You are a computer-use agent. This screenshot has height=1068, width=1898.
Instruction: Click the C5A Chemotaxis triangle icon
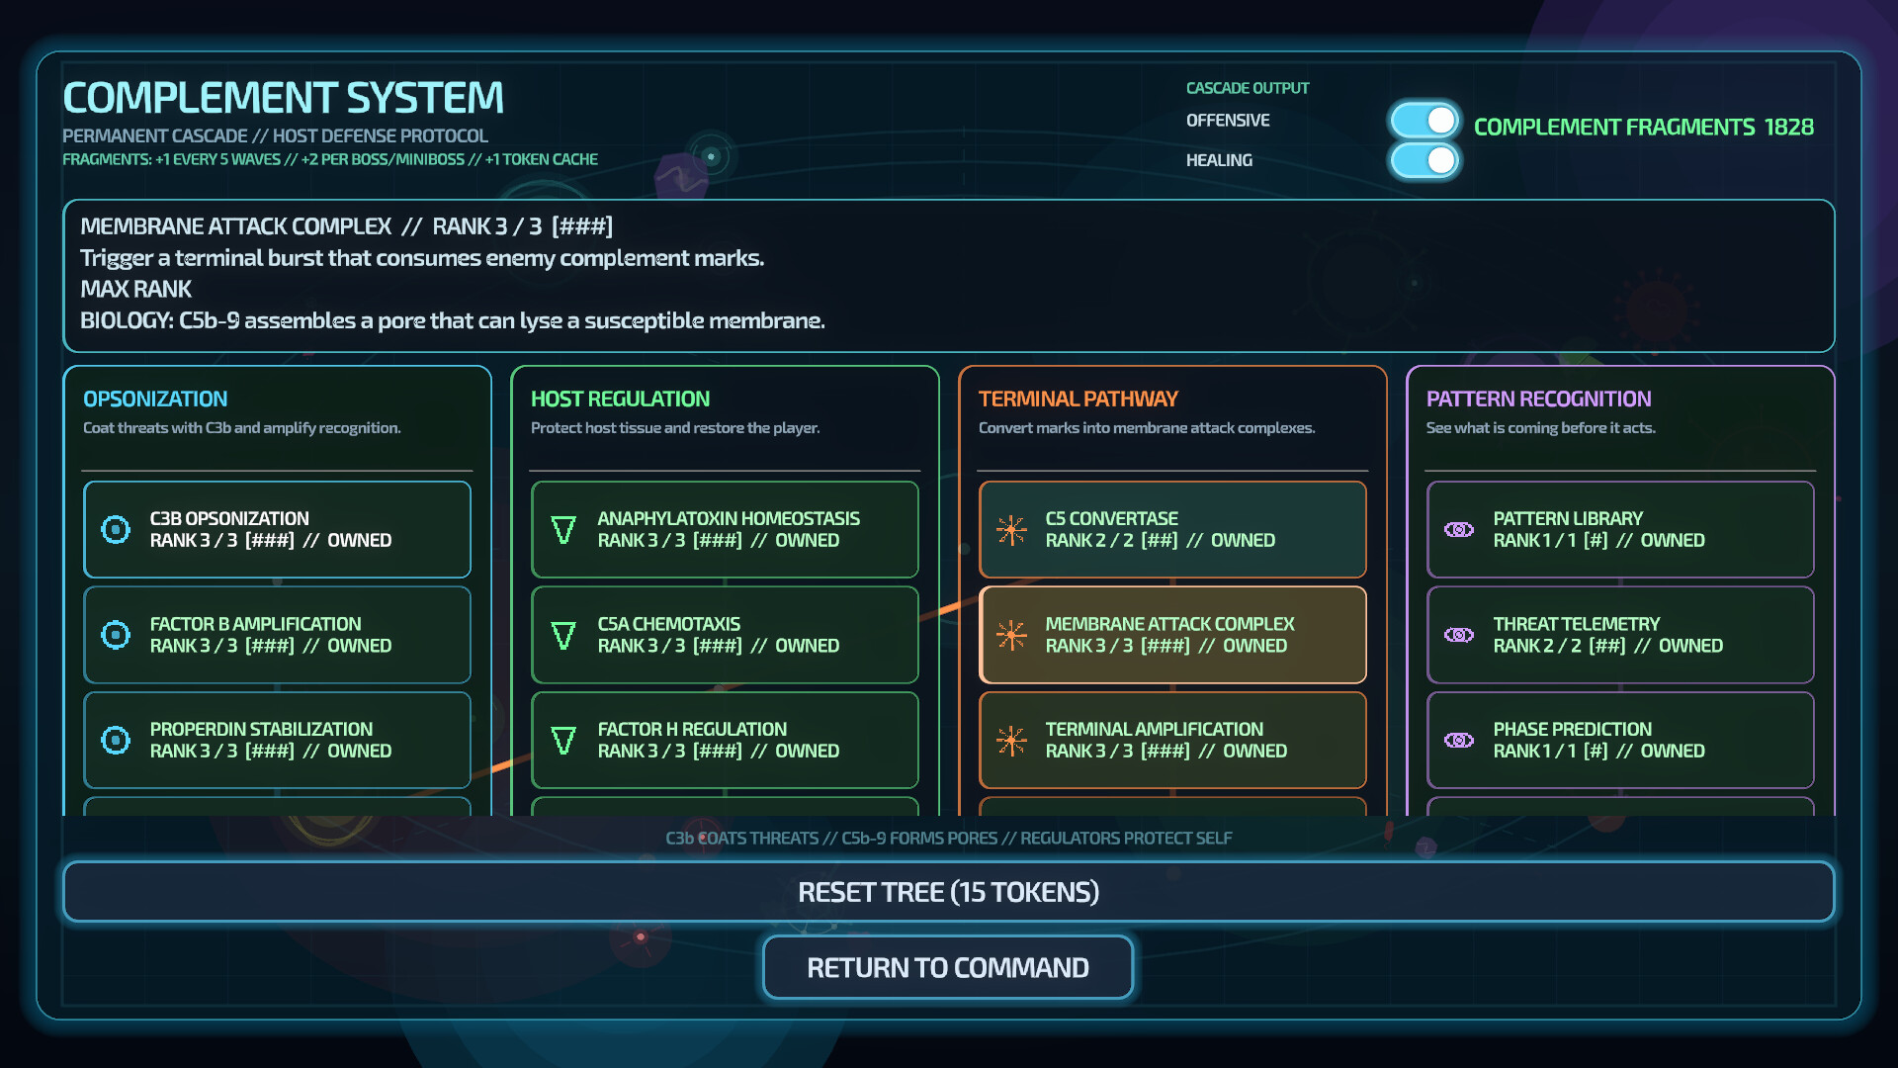tap(563, 635)
